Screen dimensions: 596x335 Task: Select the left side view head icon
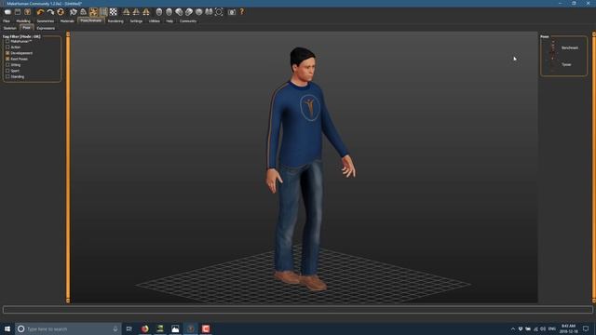[179, 12]
